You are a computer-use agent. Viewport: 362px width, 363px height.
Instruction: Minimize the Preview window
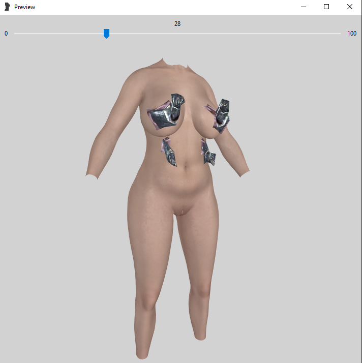click(304, 7)
